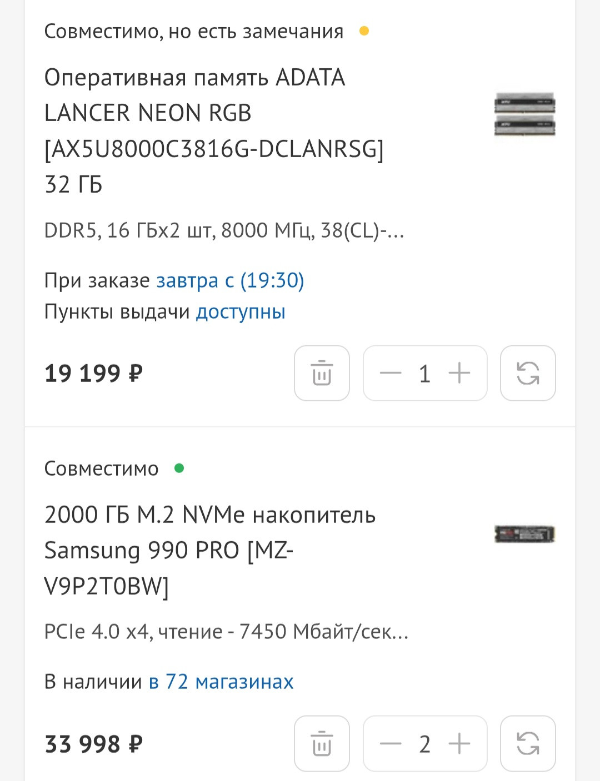Replace the ADATA RAM via swap icon

[528, 373]
